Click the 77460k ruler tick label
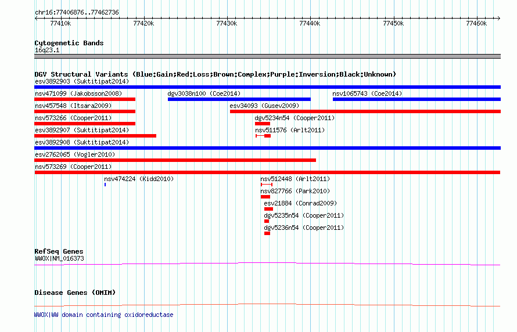 [x=476, y=23]
